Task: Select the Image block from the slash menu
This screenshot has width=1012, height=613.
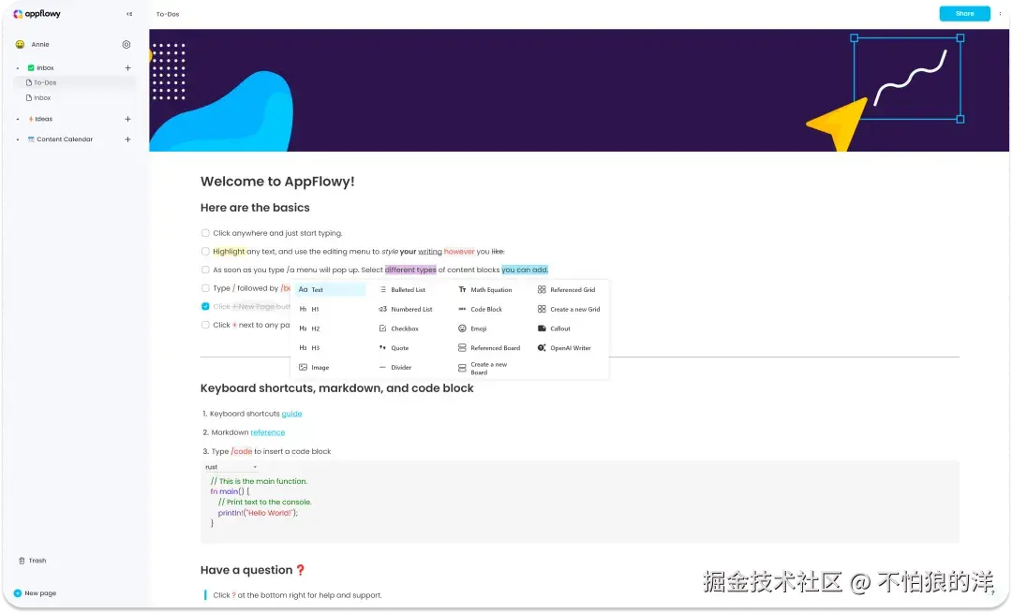Action: 319,367
